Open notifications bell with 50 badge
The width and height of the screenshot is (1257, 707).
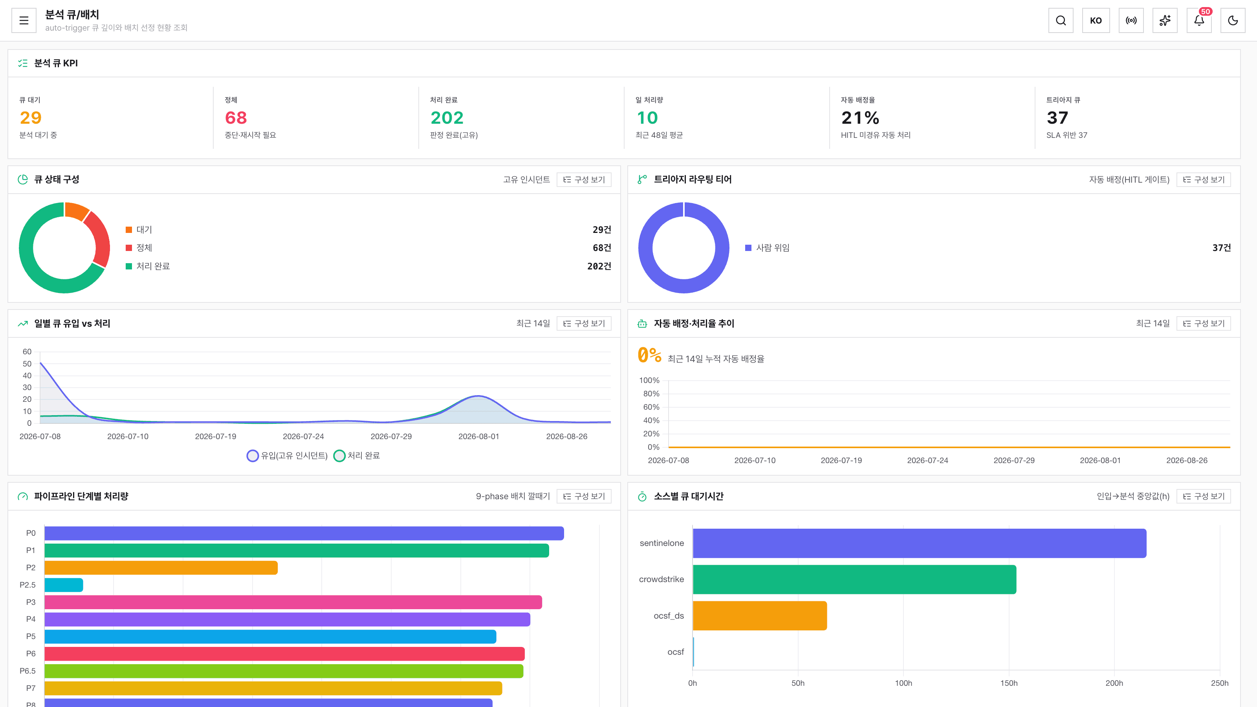[x=1199, y=20]
